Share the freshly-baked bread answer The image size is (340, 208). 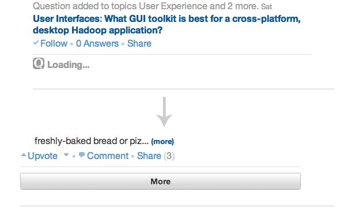click(149, 156)
